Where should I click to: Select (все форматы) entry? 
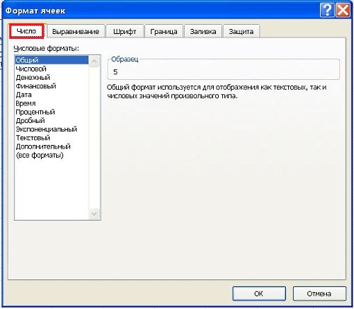coord(40,155)
